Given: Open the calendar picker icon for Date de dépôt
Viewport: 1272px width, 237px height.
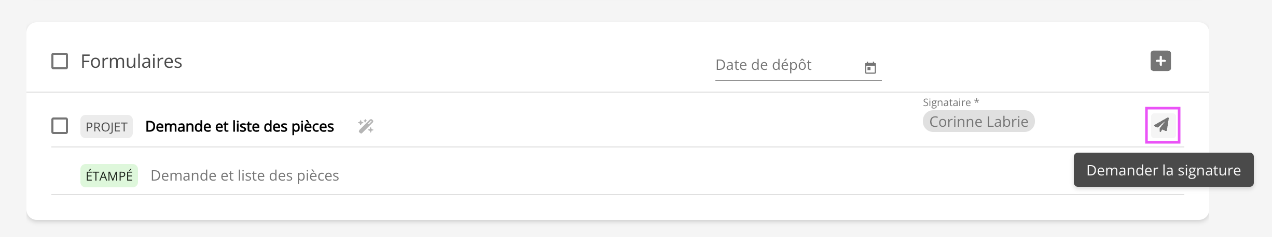Looking at the screenshot, I should click(870, 68).
